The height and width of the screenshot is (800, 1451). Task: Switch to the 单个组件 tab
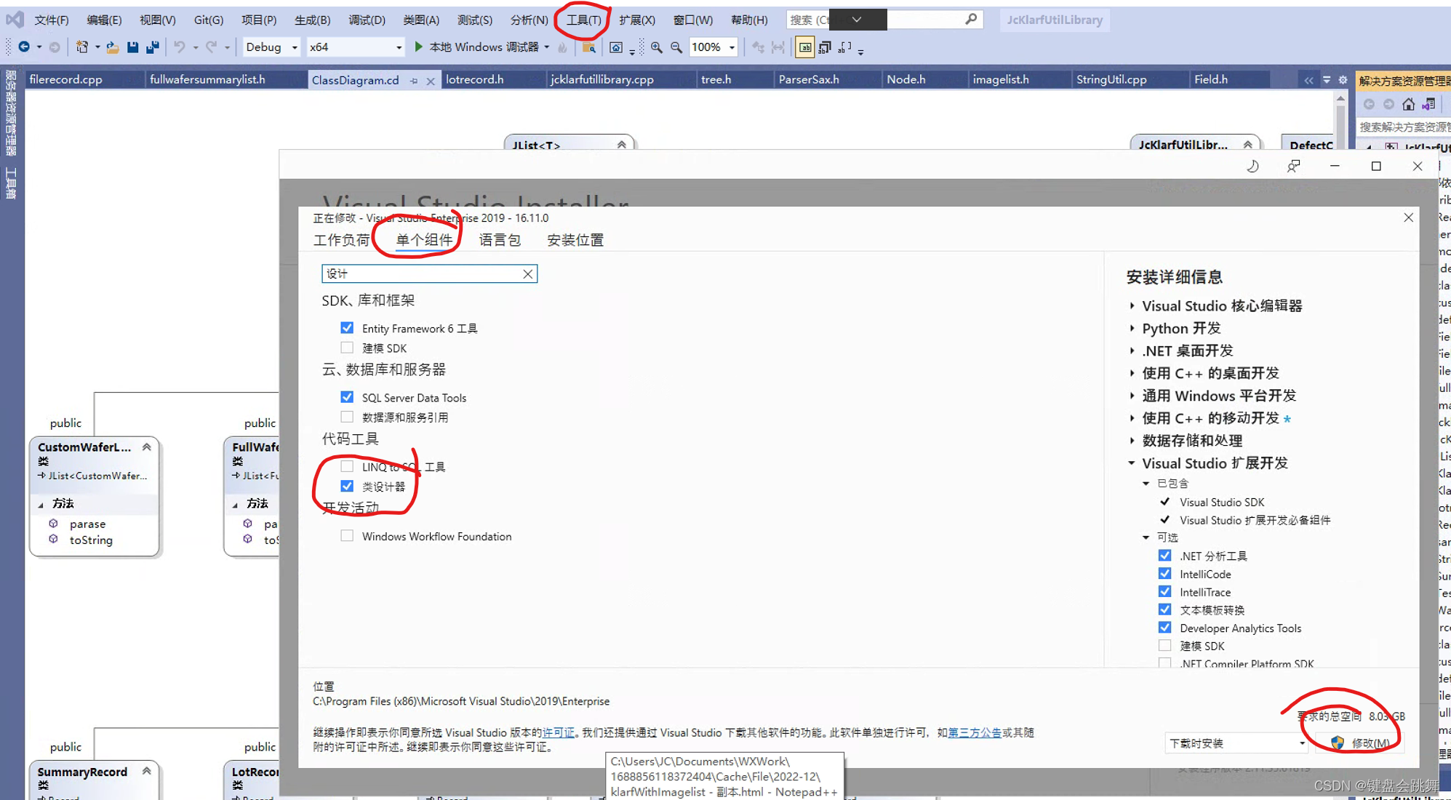[x=423, y=240]
